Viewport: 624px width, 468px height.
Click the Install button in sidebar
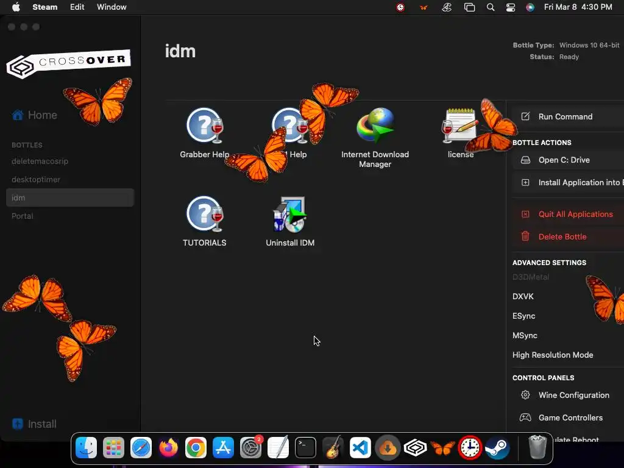(35, 424)
